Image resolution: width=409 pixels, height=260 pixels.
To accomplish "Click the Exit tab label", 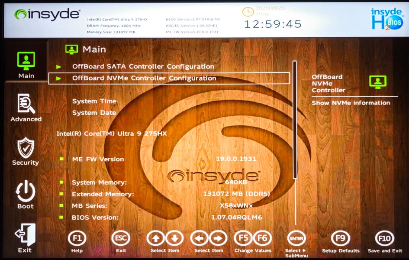I will click(x=25, y=250).
